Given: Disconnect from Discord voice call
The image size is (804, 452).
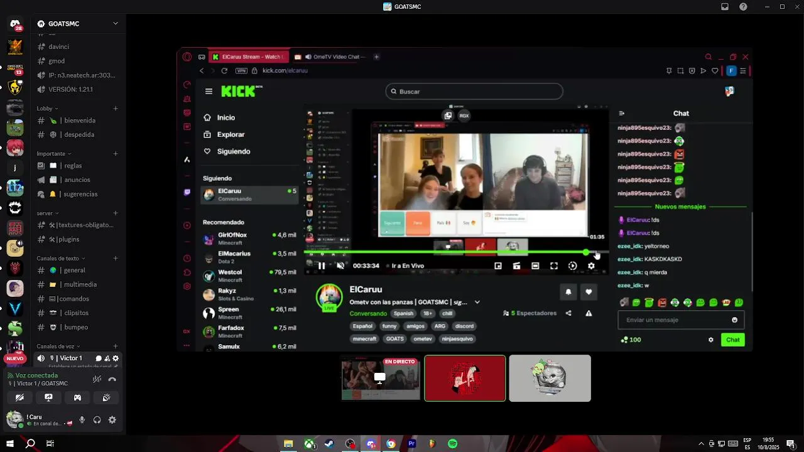Looking at the screenshot, I should click(x=112, y=379).
